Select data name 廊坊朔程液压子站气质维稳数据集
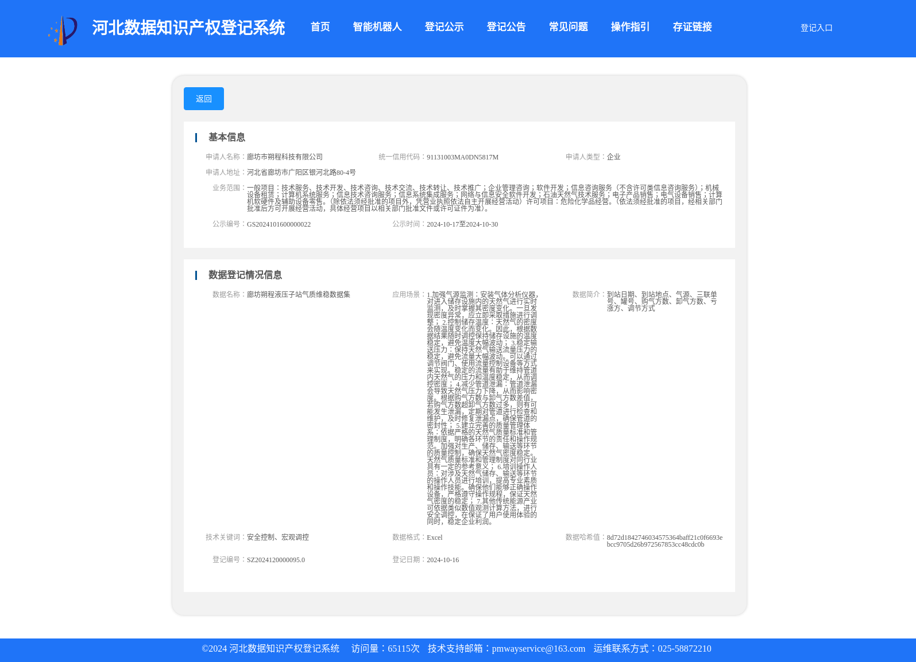 point(299,294)
